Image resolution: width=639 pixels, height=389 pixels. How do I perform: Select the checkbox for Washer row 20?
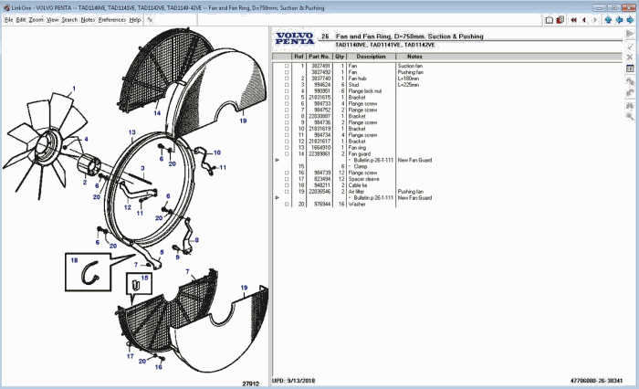(x=287, y=204)
